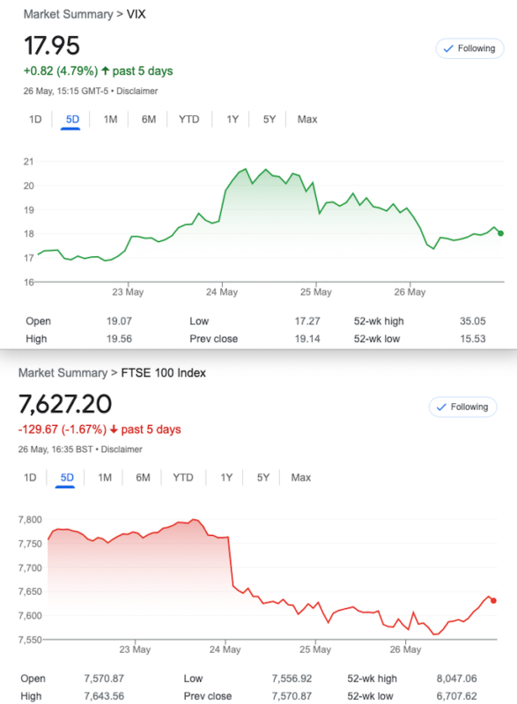Image resolution: width=517 pixels, height=704 pixels.
Task: Toggle the FTSE 100 Following button
Action: 463,407
